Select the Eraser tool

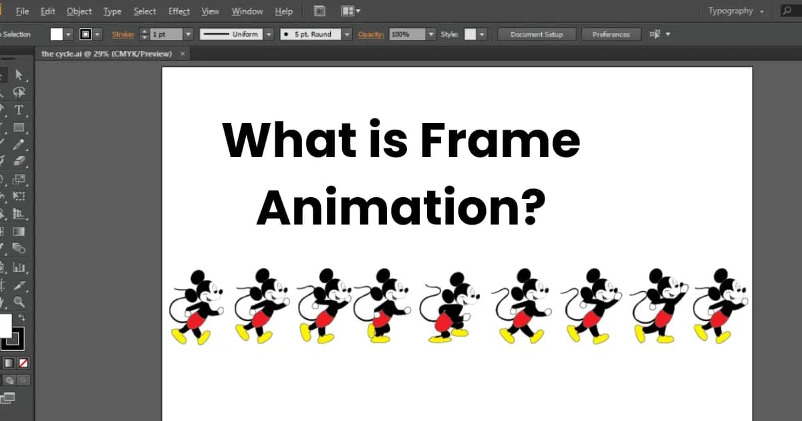(19, 161)
